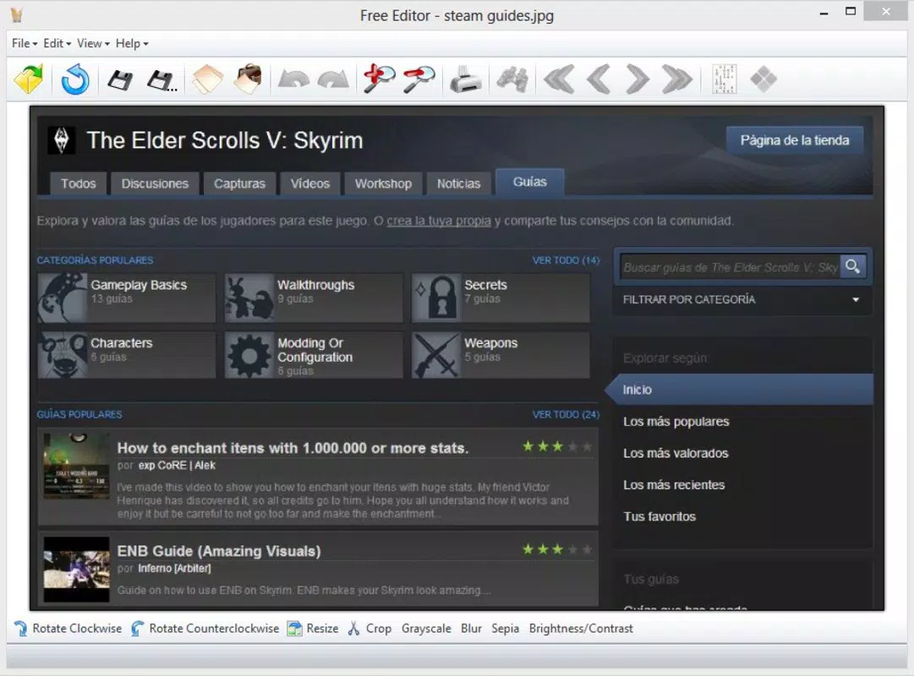Open the Modding Or Configuration category

[314, 355]
